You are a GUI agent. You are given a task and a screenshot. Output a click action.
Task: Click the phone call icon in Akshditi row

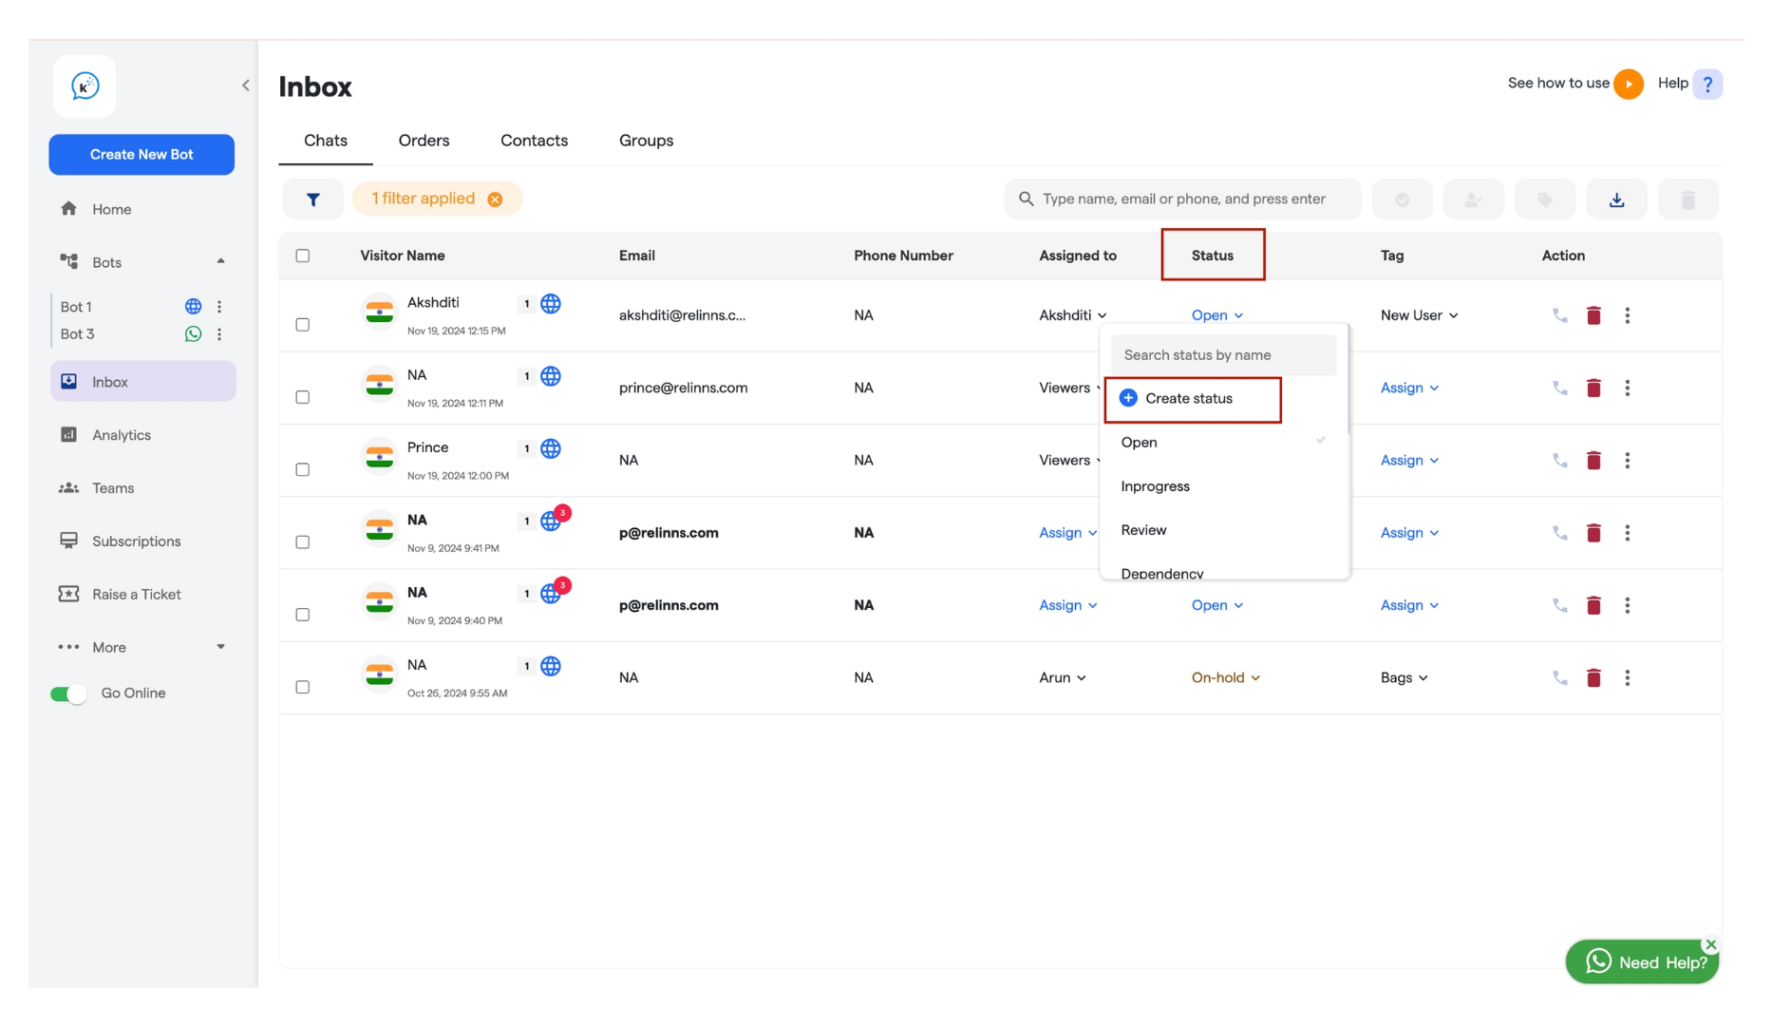(x=1559, y=315)
